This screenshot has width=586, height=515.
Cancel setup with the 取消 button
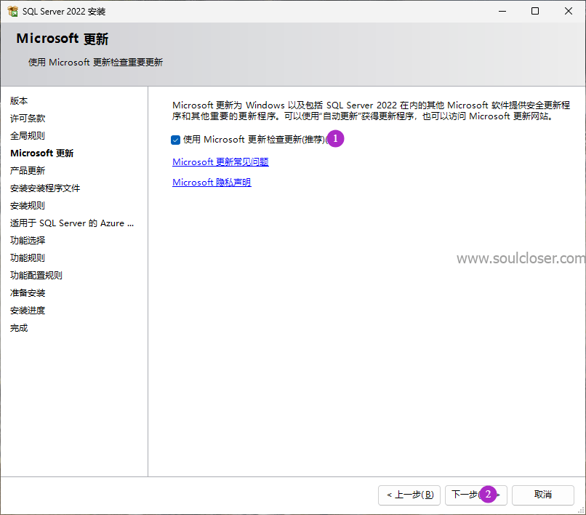tap(542, 495)
